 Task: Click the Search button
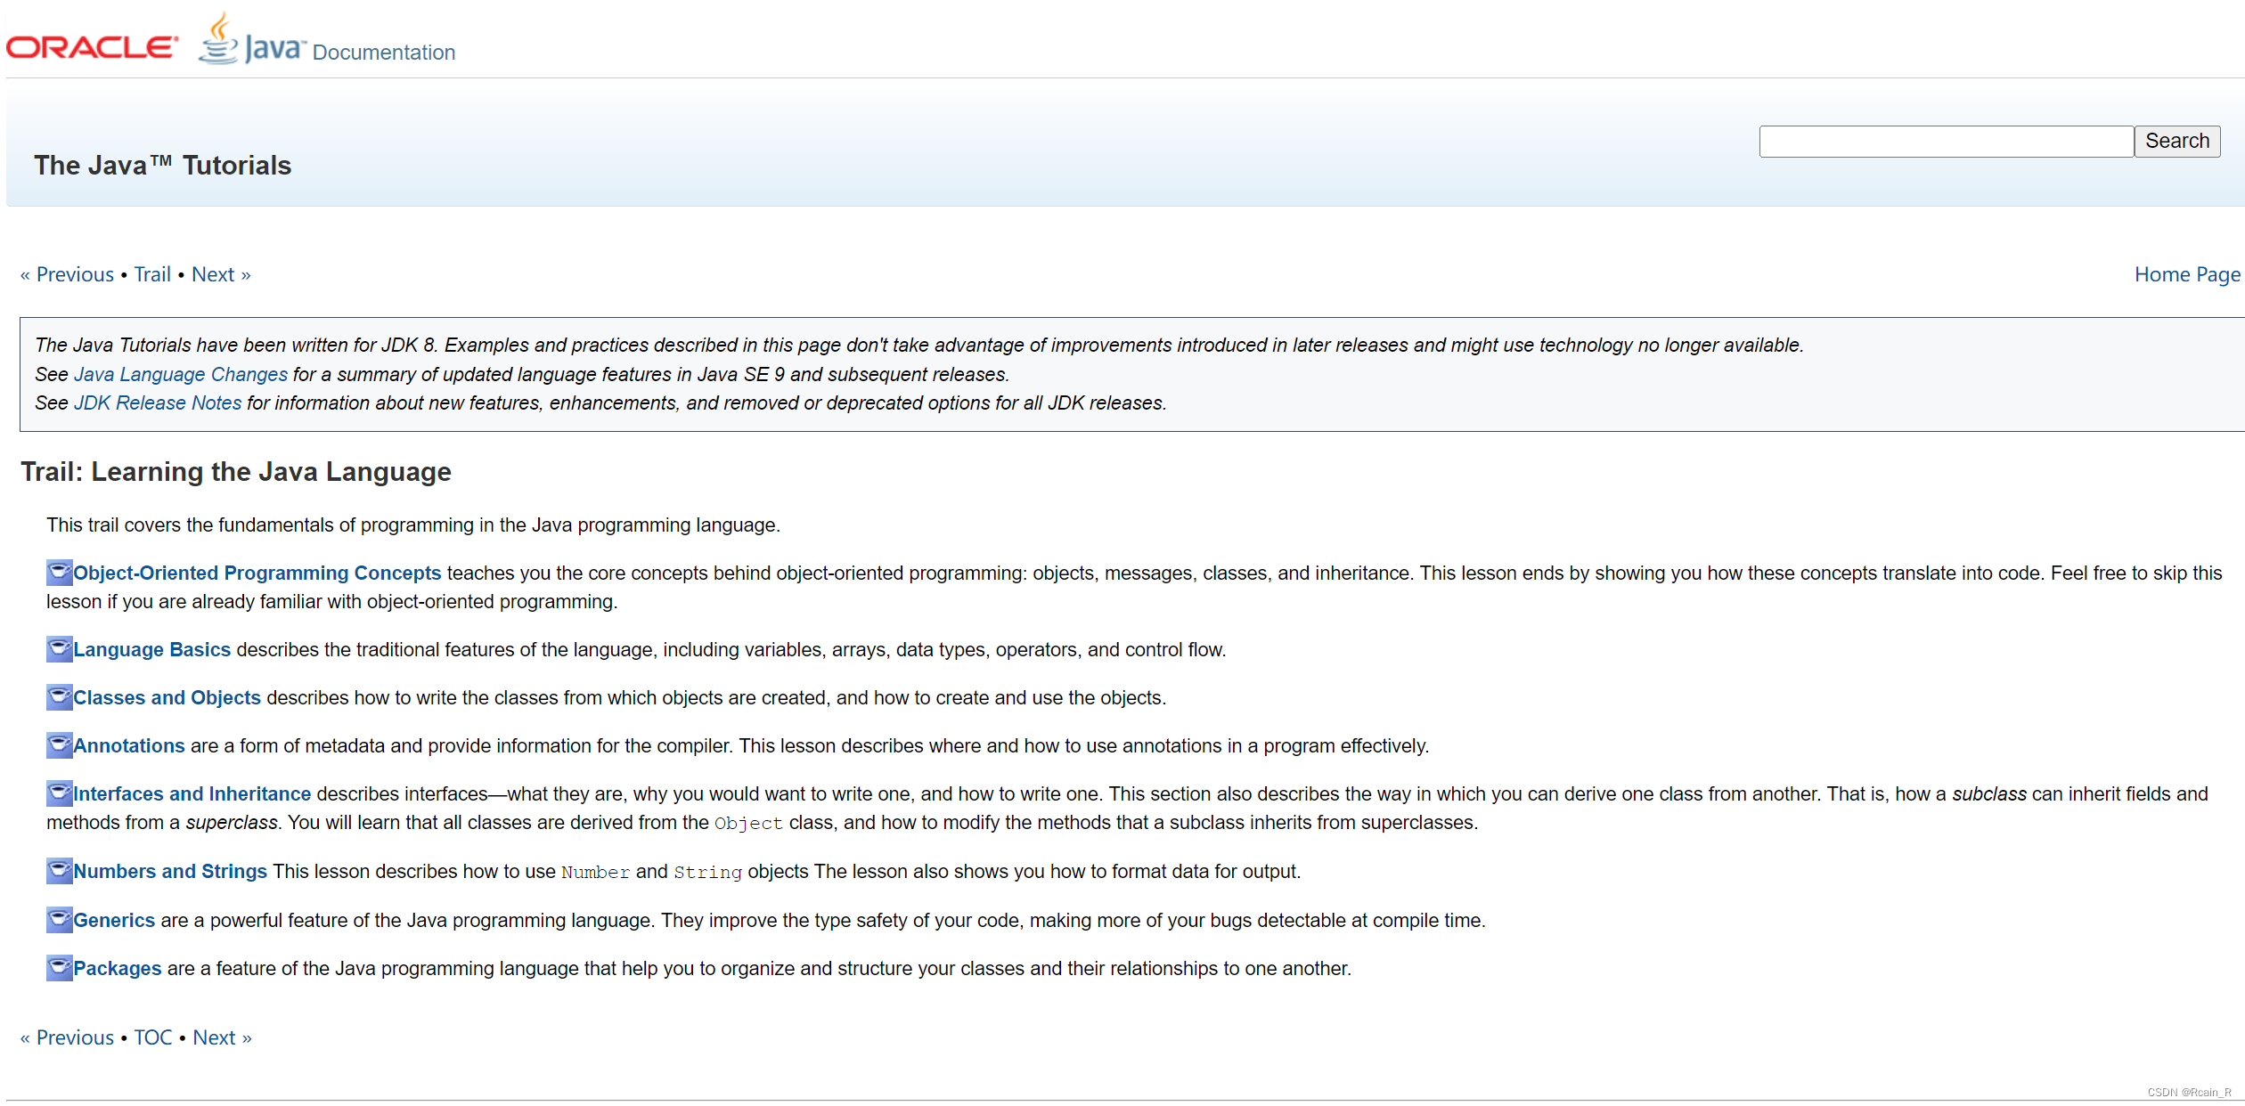tap(2177, 141)
